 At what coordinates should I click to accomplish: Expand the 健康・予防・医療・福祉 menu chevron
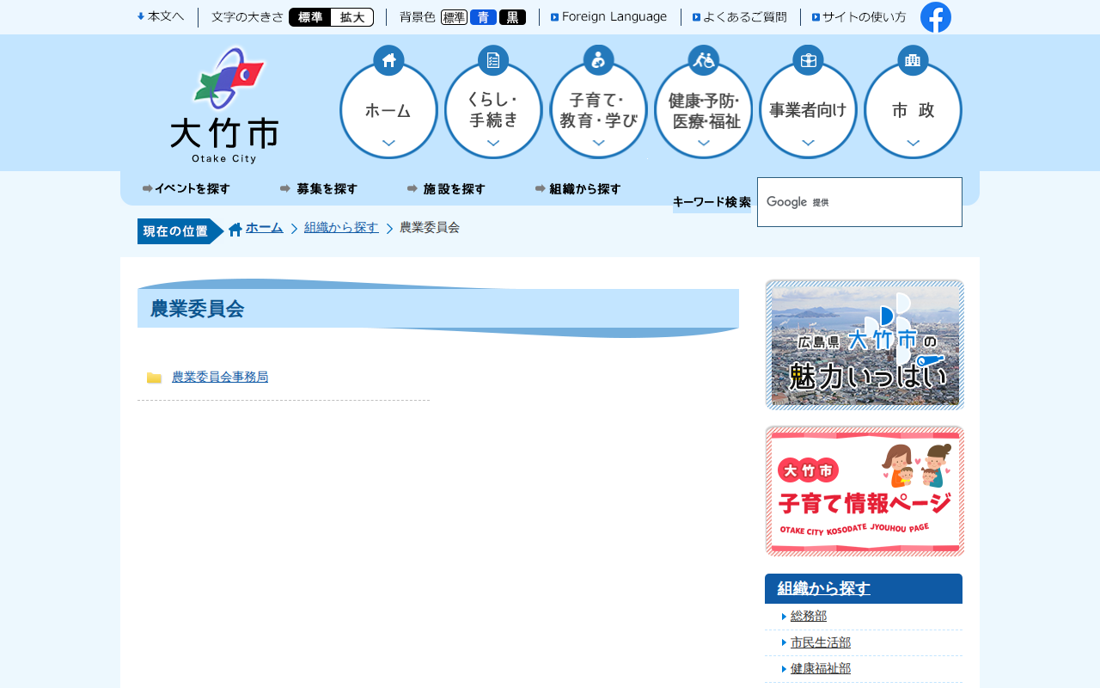pos(703,144)
